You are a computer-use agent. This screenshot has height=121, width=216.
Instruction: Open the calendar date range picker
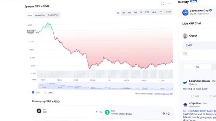(161, 12)
